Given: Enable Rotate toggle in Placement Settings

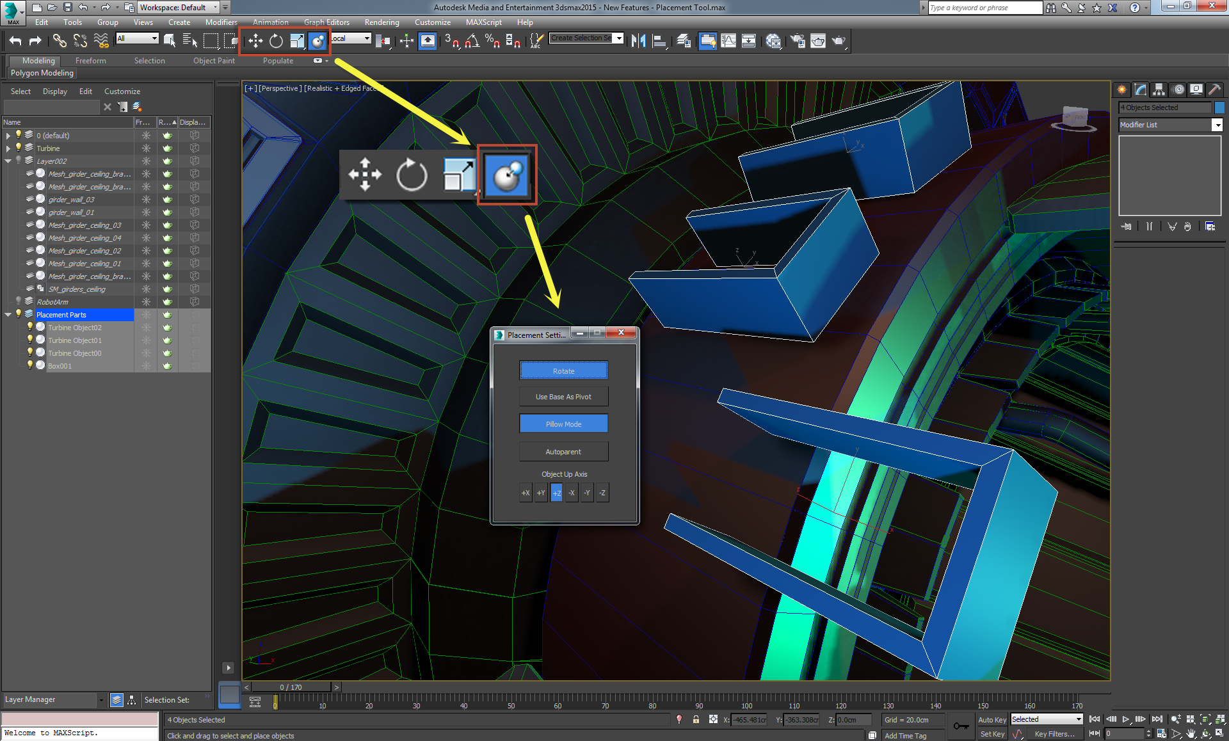Looking at the screenshot, I should point(562,371).
